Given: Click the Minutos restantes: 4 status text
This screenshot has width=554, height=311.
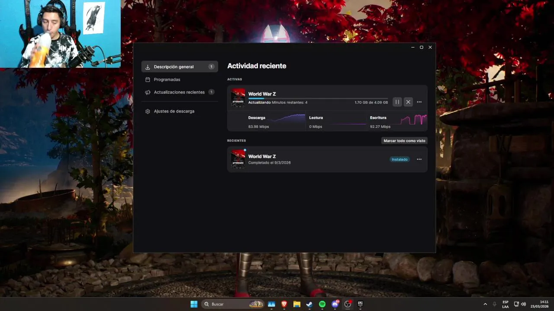Looking at the screenshot, I should point(290,102).
